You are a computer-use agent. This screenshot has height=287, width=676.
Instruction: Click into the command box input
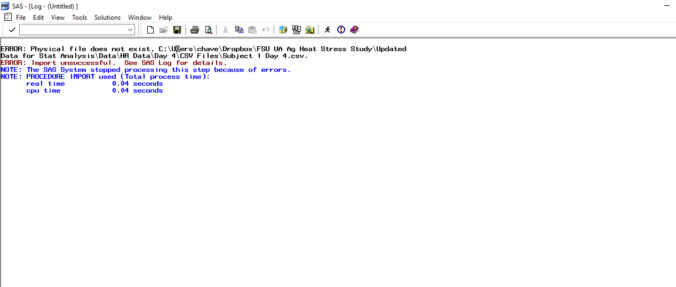coord(73,30)
